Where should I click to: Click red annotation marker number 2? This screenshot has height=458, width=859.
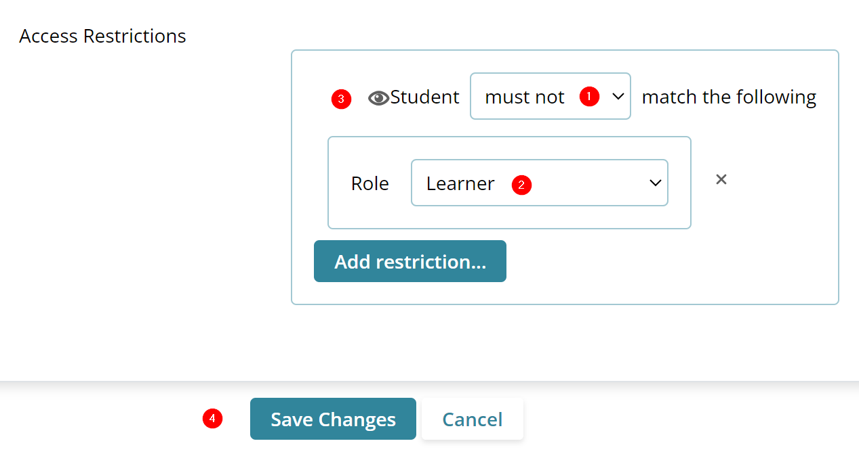tap(521, 185)
